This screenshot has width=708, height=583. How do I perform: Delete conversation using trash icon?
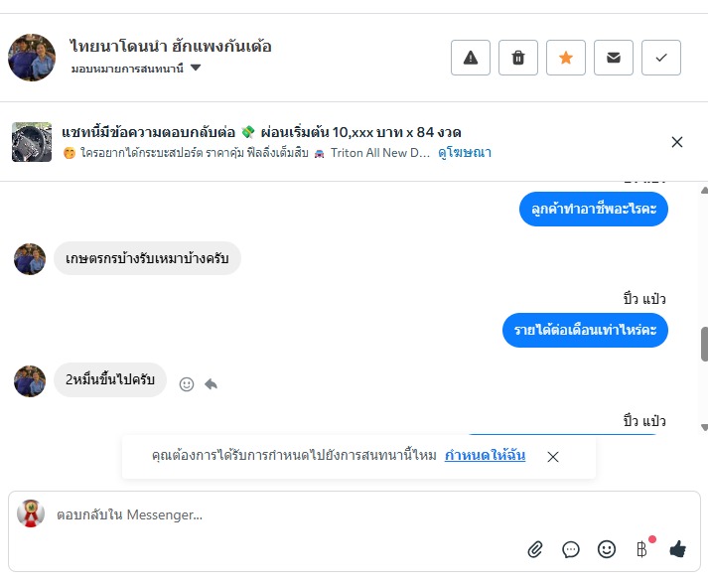(x=518, y=58)
